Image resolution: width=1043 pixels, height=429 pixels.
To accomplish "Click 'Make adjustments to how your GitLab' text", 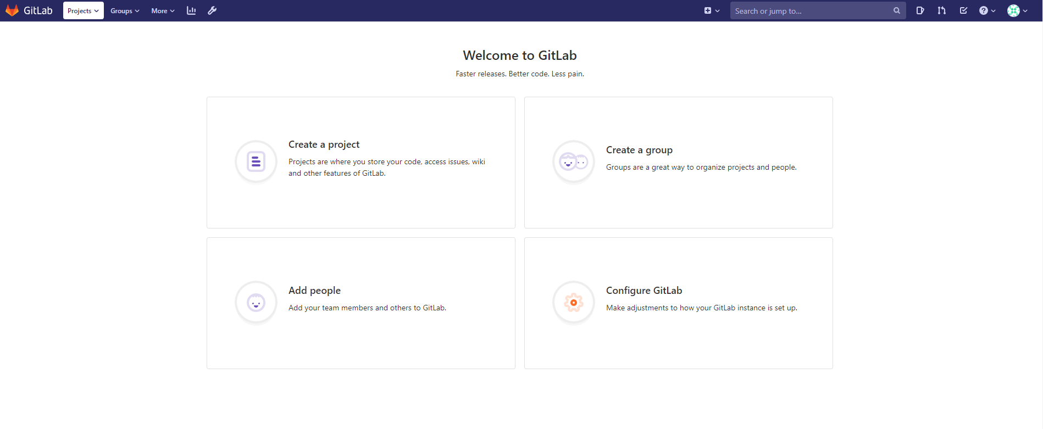I will [x=702, y=308].
